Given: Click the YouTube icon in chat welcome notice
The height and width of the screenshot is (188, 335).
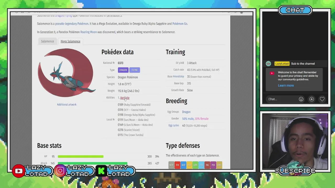Looking at the screenshot, I should (272, 73).
